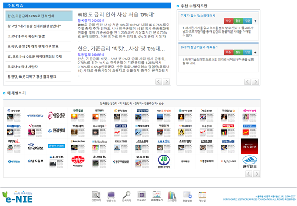Viewport: 297px width, 206px height.
Task: Go to previous page of 주요 이슈 articles
Action: point(159,82)
